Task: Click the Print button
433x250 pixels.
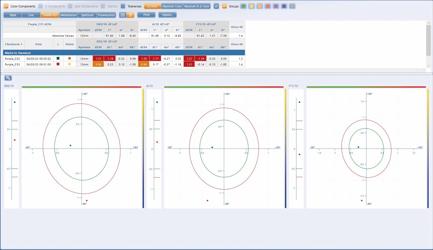Action: (x=146, y=15)
